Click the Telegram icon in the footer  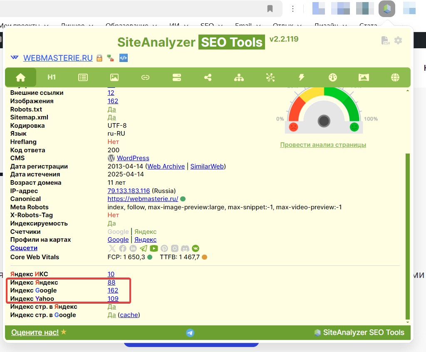click(x=191, y=332)
